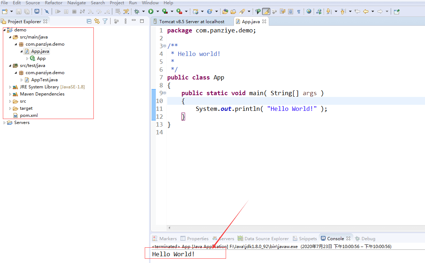The image size is (425, 263).
Task: Toggle Word Wrap icon in toolbar
Action: 282,11
